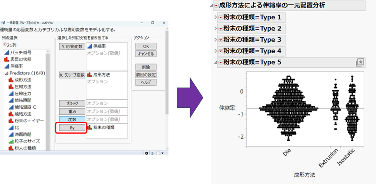The height and width of the screenshot is (184, 376).
Task: Click the up arrow icon in the status bar
Action: pyautogui.click(x=152, y=153)
